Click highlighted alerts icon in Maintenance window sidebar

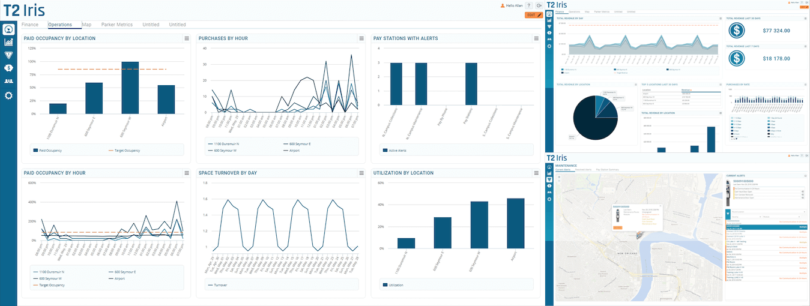point(549,179)
